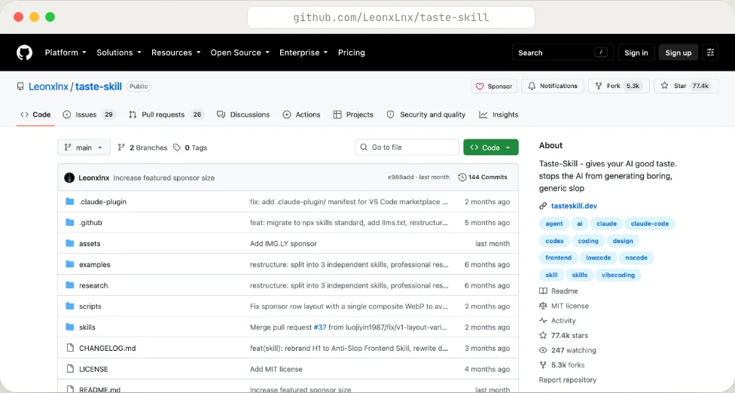Open the taste-skill repository link

[x=99, y=86]
